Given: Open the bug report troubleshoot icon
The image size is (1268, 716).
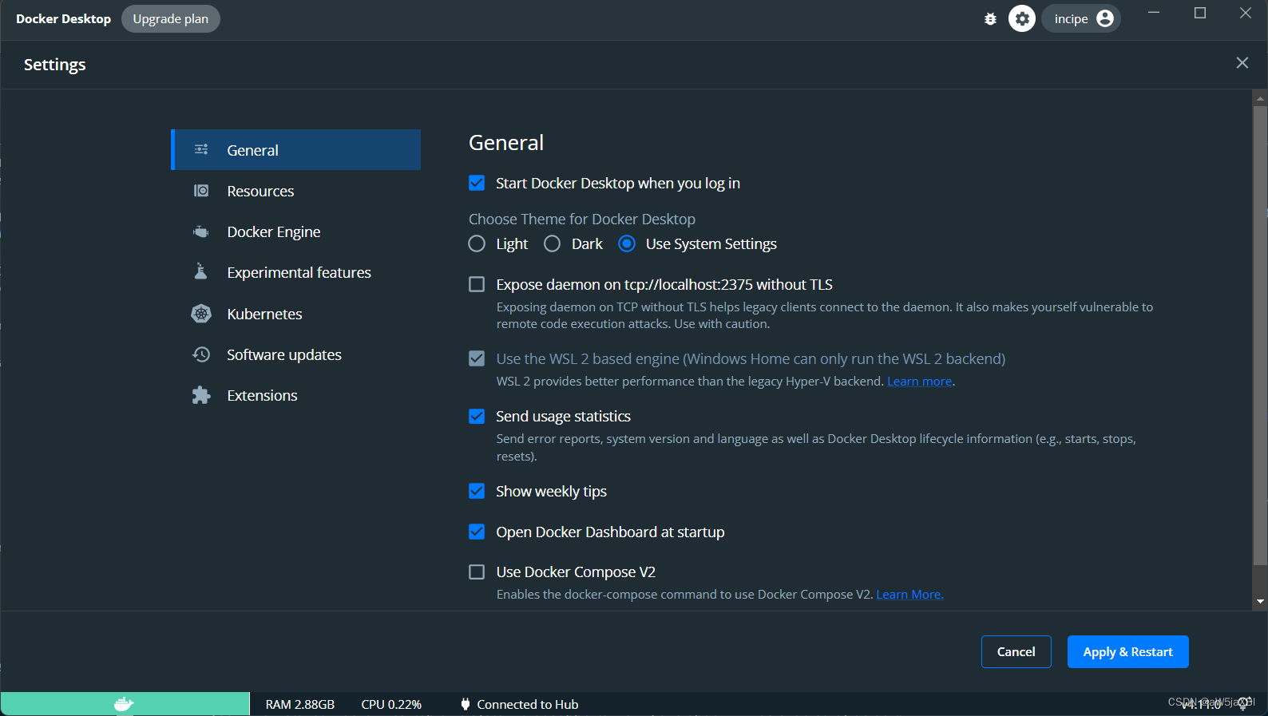Looking at the screenshot, I should [x=990, y=18].
